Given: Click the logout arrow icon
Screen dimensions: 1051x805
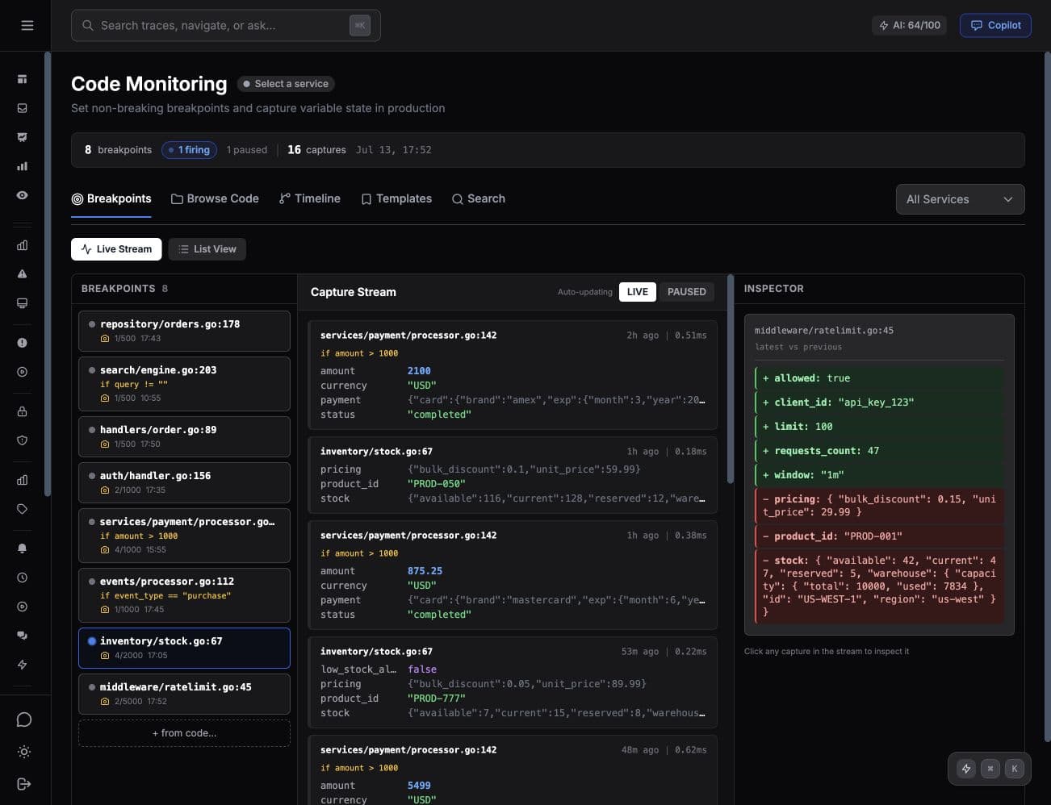Looking at the screenshot, I should 24,784.
